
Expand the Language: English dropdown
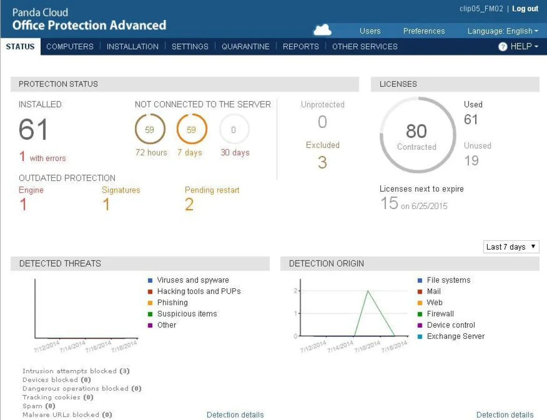tap(503, 31)
